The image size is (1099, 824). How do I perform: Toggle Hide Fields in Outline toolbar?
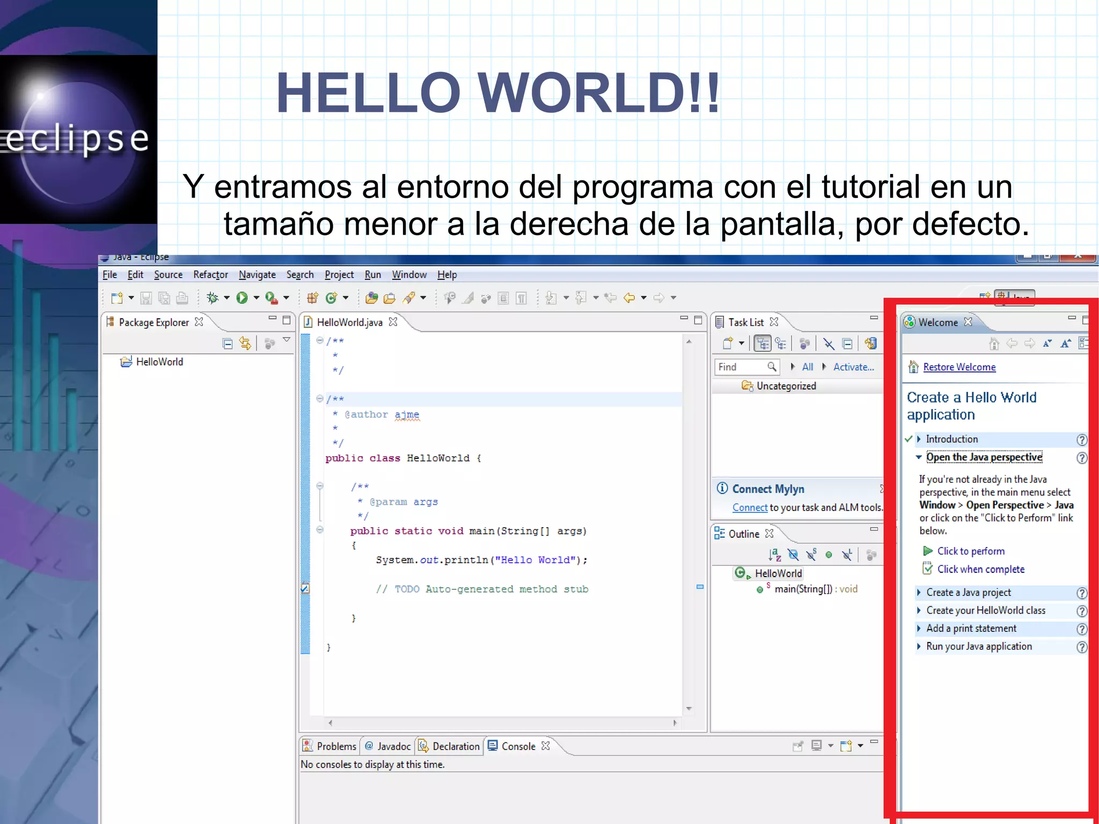point(793,555)
